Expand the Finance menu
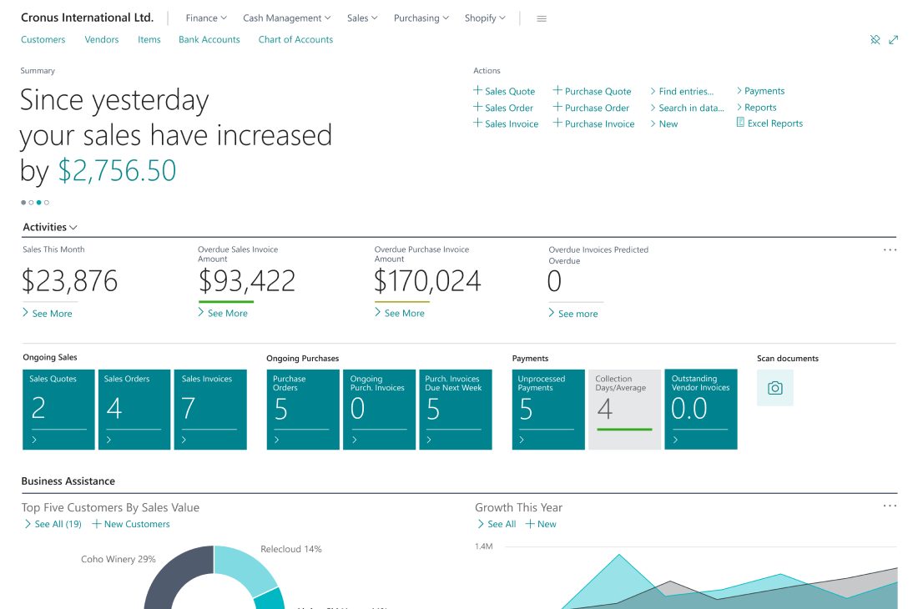The image size is (918, 609). tap(206, 18)
